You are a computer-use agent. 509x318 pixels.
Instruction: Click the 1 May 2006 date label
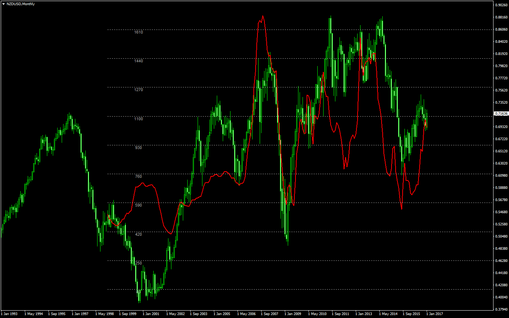point(246,314)
